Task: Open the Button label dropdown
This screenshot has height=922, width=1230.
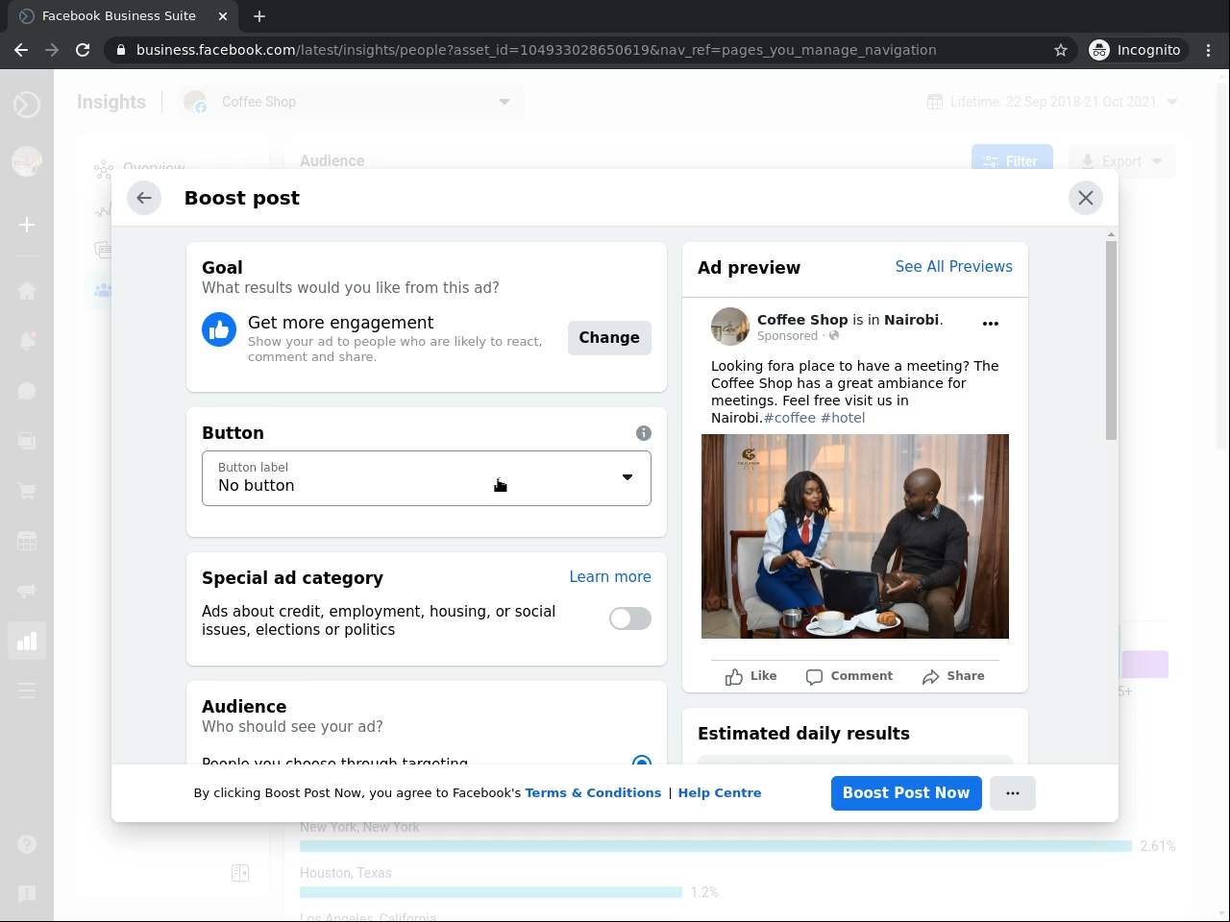Action: pyautogui.click(x=427, y=478)
